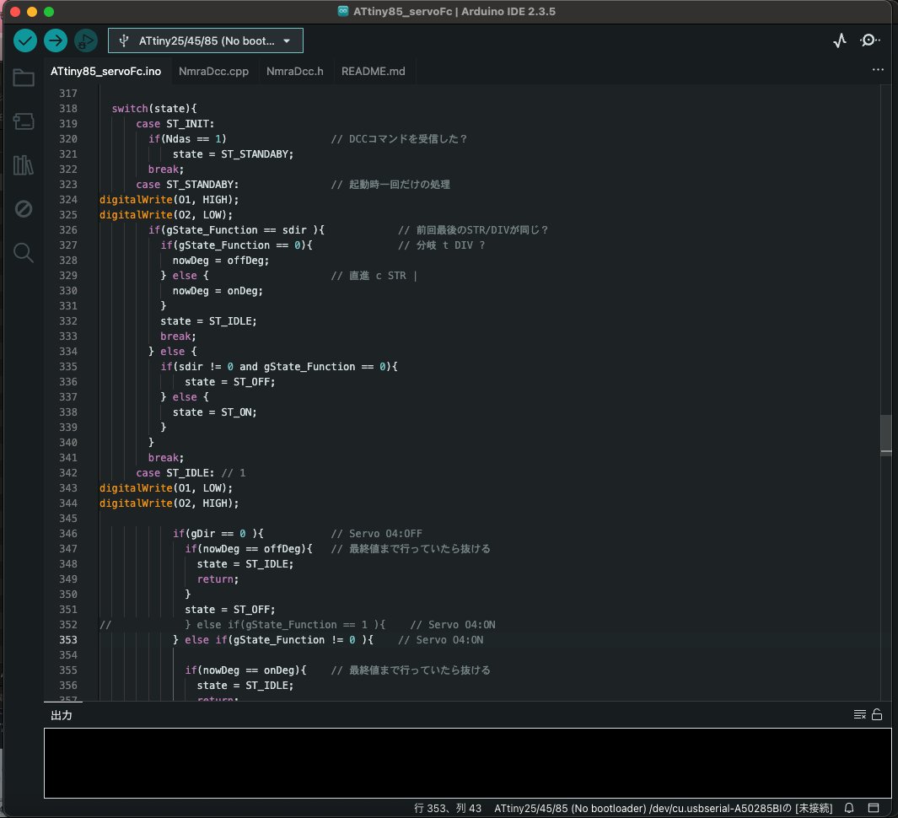Click 'digitalWrite(O2, LOW);' on line 325

point(166,215)
